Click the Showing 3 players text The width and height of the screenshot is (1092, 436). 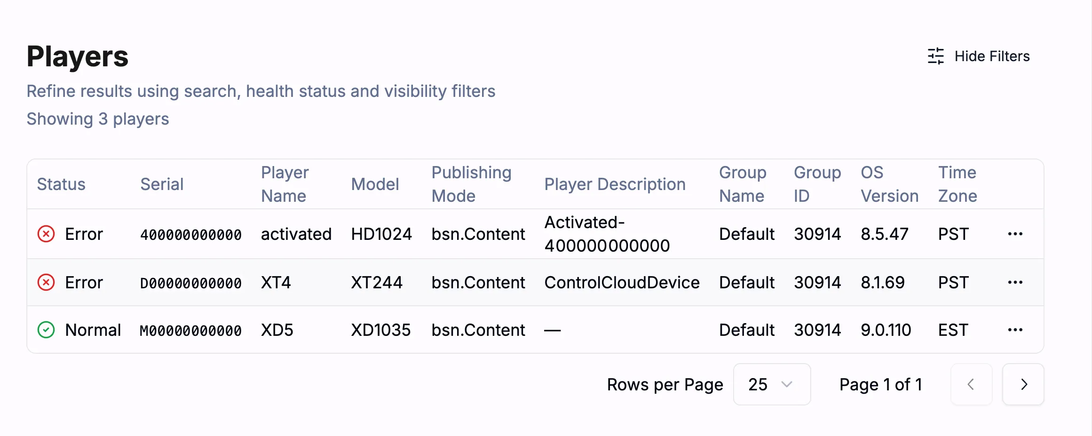98,119
